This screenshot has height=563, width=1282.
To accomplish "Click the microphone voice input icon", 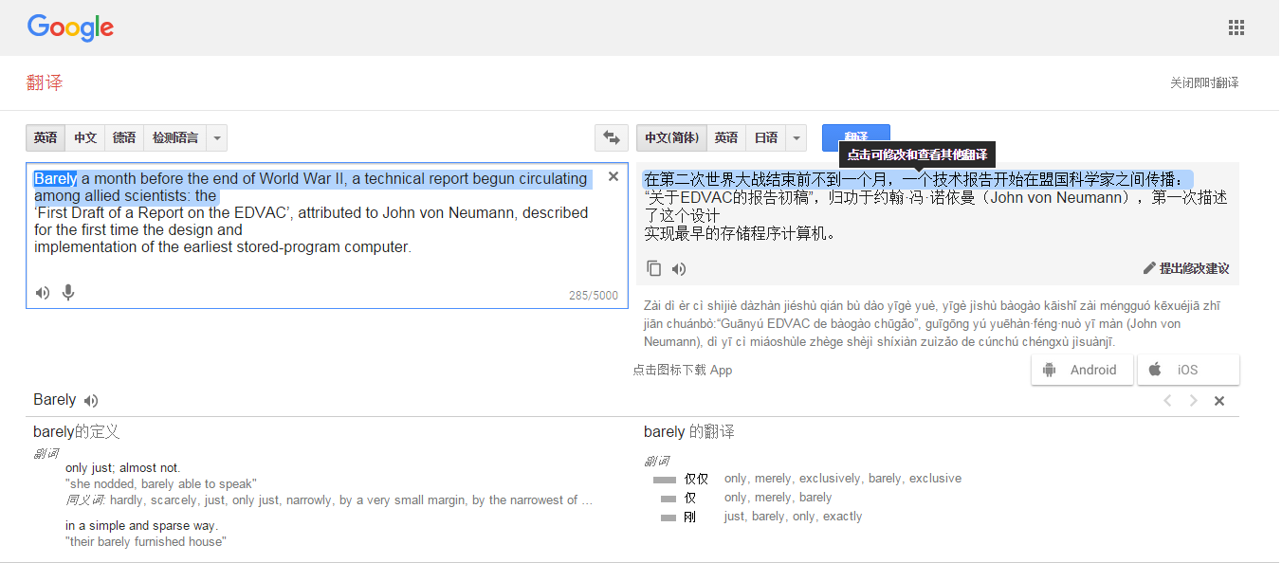I will 68,293.
